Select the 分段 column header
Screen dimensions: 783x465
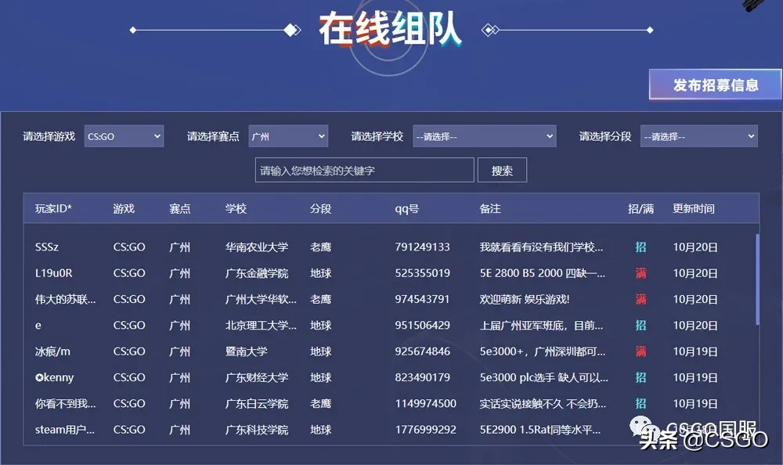320,209
